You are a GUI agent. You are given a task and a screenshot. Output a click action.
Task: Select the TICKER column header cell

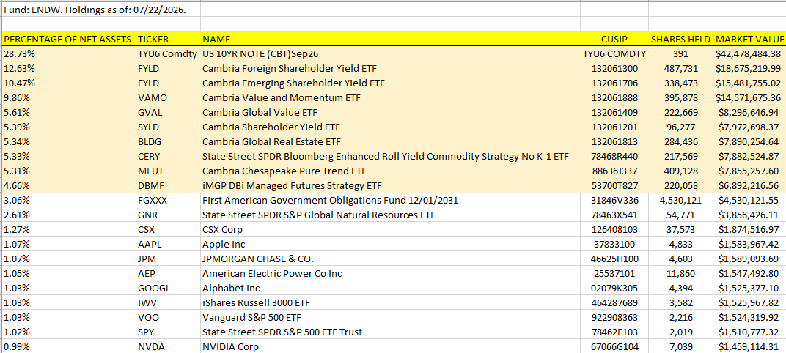click(168, 39)
